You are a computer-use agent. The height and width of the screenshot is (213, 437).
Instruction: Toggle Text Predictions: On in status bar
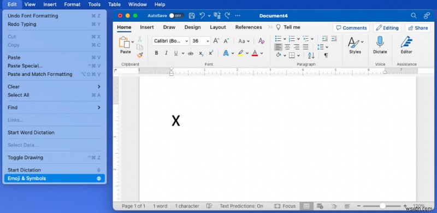(241, 206)
